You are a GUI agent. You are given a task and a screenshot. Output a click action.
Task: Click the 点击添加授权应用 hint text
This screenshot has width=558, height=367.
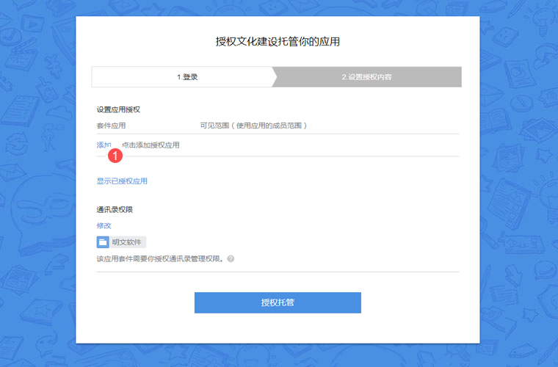pyautogui.click(x=151, y=145)
